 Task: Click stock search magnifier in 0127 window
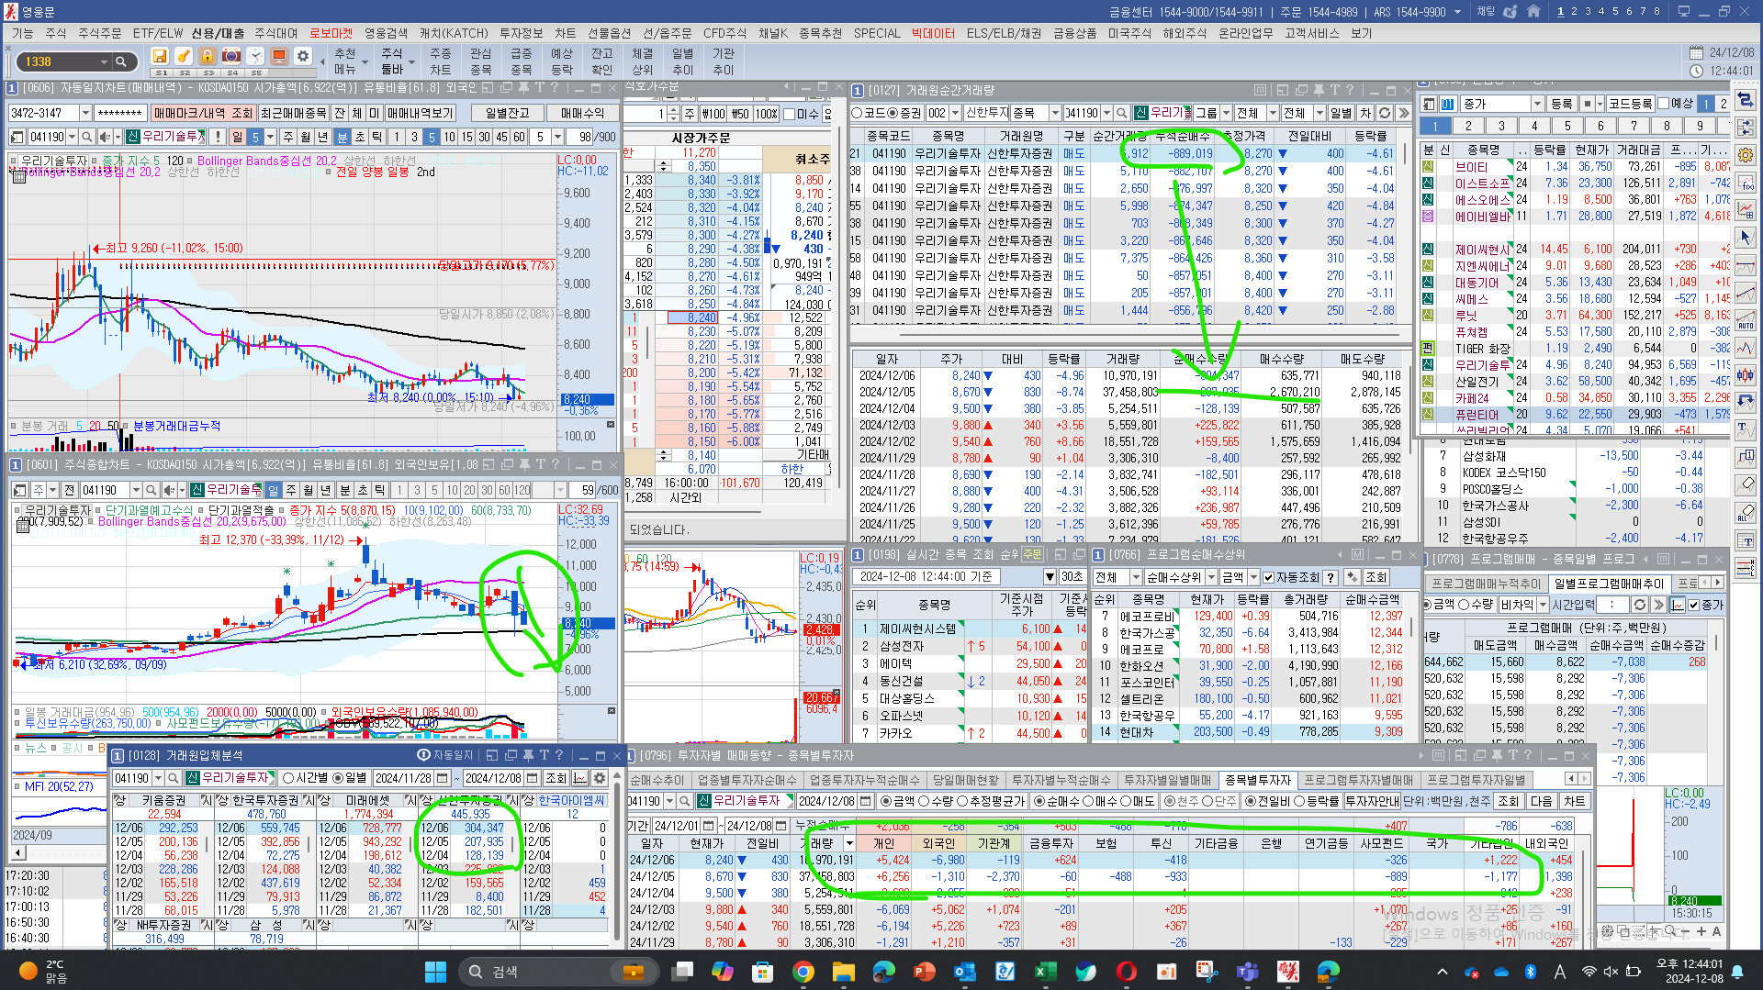1121,113
